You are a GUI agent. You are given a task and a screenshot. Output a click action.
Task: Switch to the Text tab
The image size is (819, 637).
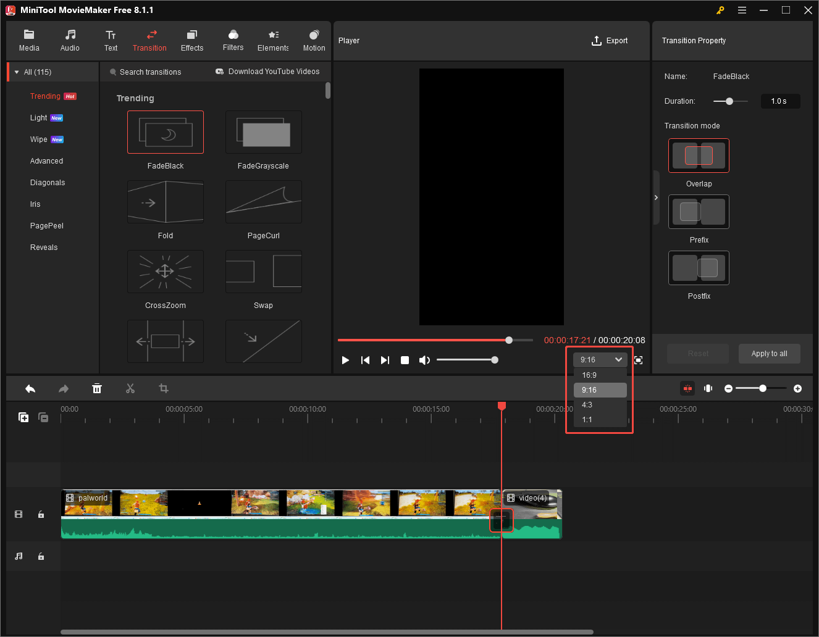pos(111,41)
